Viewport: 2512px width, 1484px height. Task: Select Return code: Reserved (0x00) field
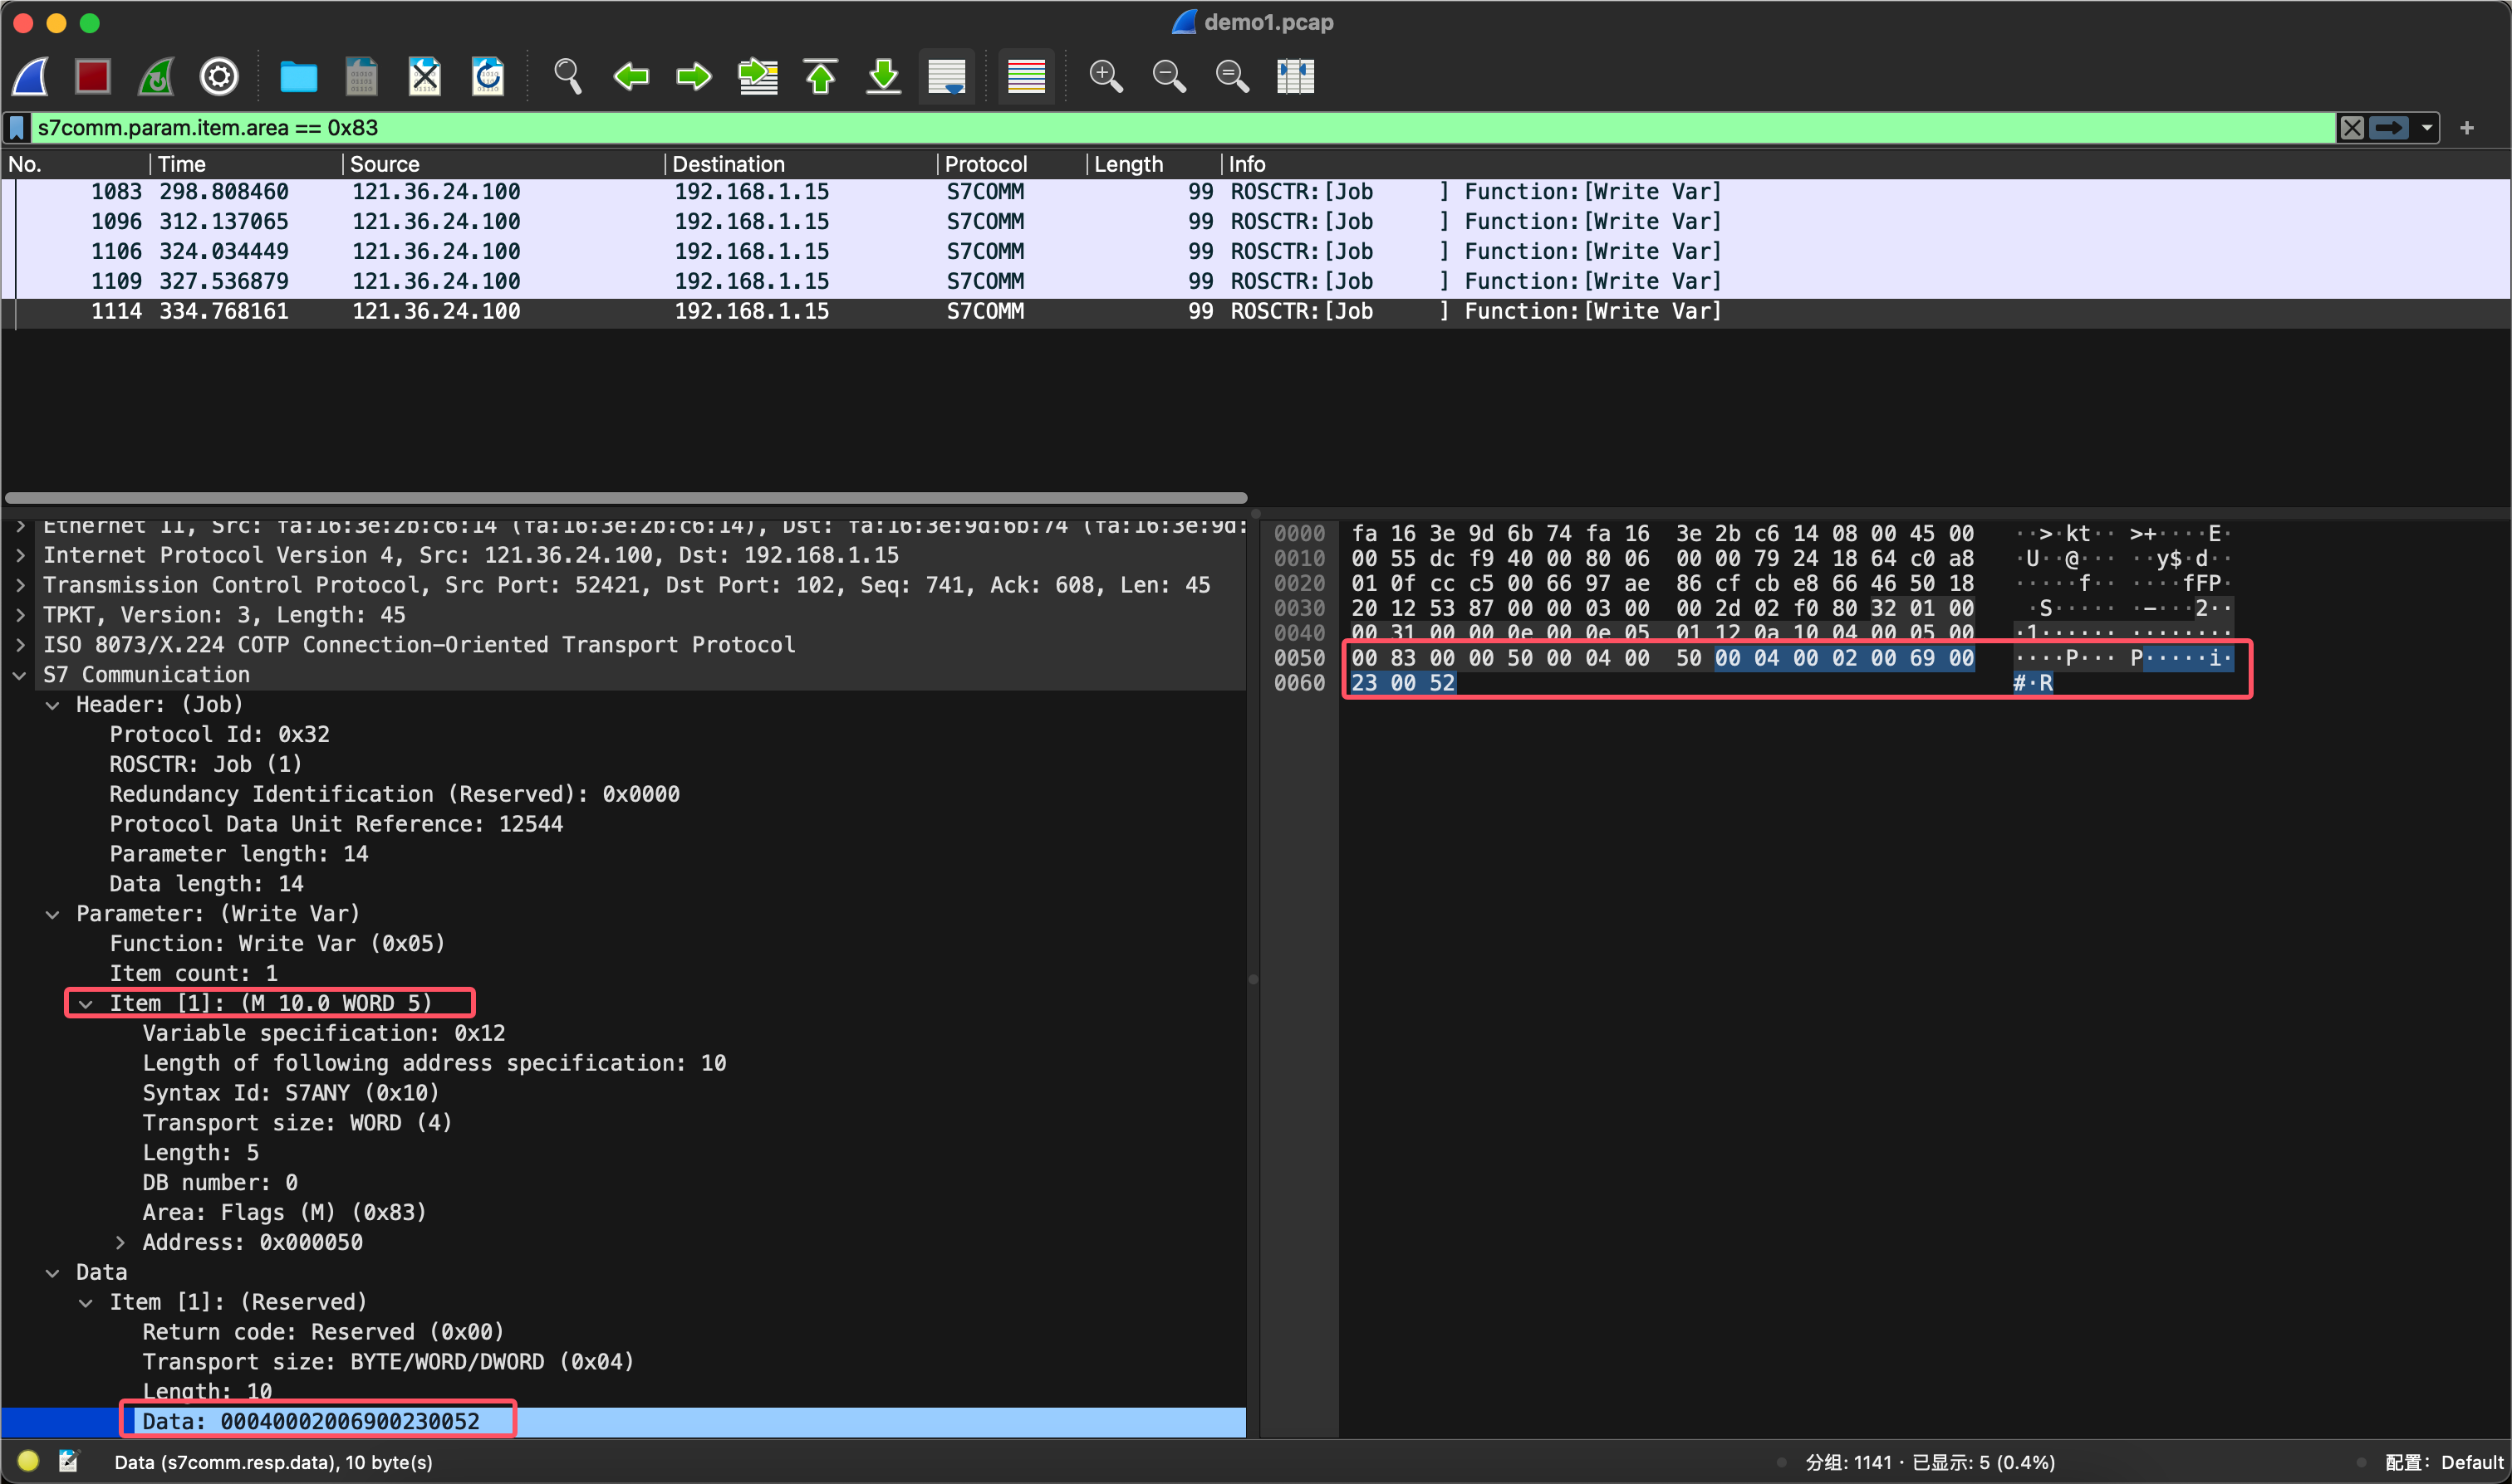click(323, 1333)
